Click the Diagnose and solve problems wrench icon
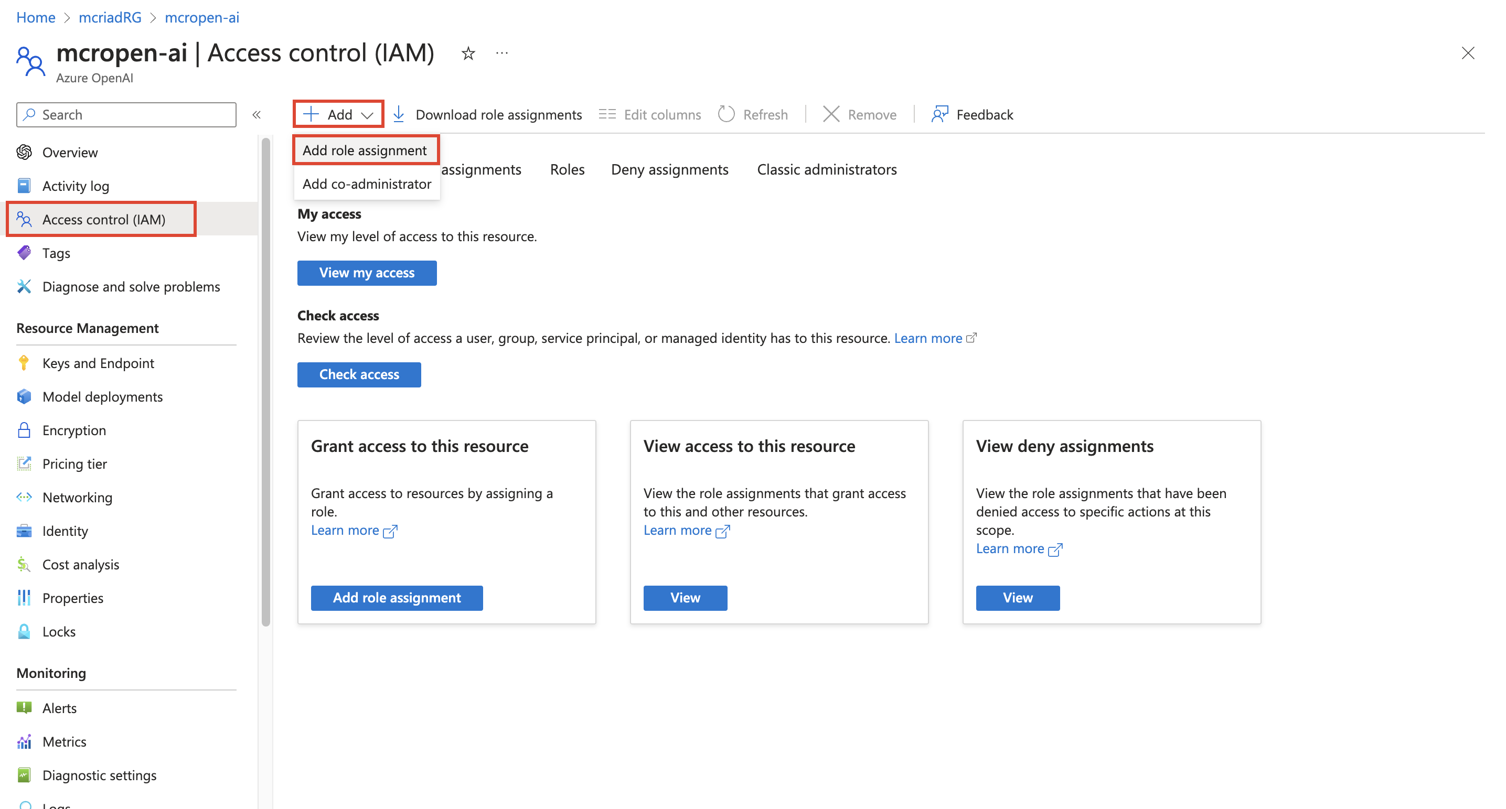The width and height of the screenshot is (1506, 809). tap(24, 286)
